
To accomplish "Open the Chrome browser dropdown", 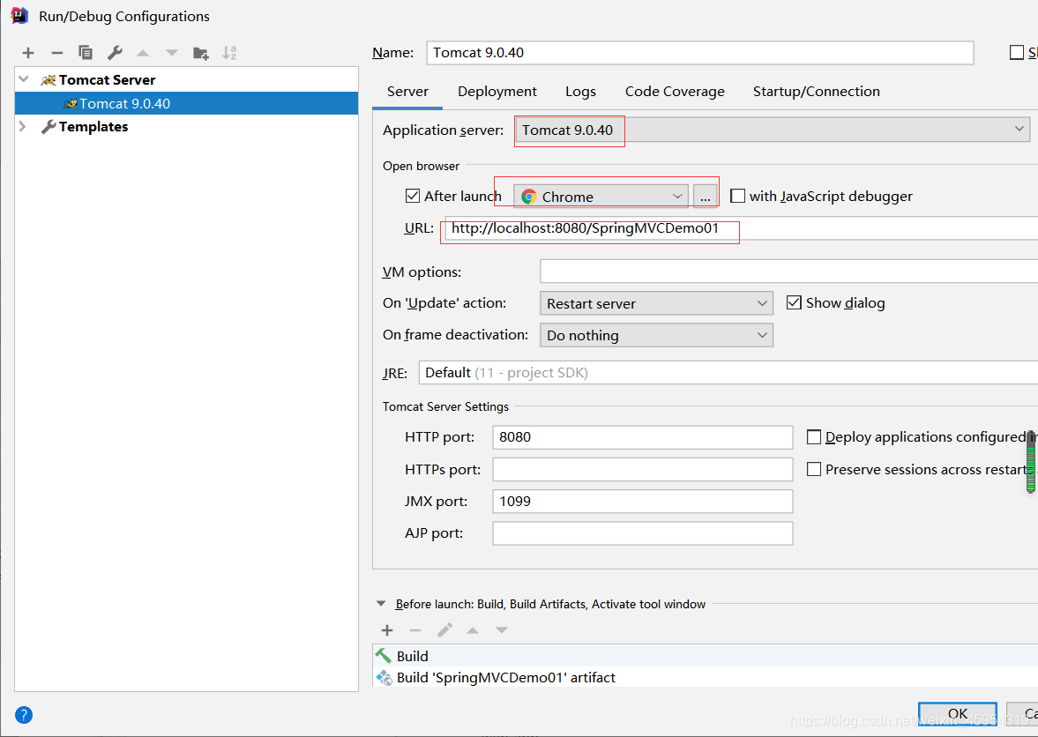I will click(x=601, y=197).
